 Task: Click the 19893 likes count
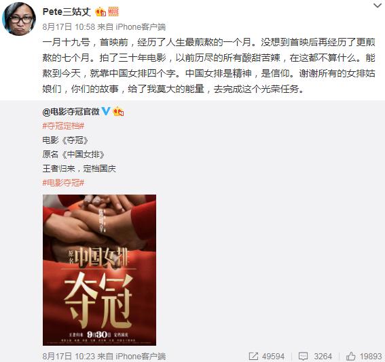(x=371, y=357)
